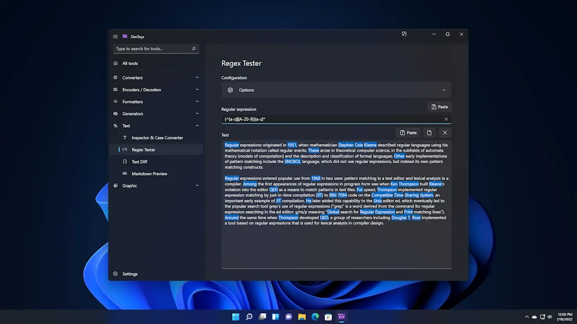Open file icon button above Text area
This screenshot has height=324, width=577.
(x=429, y=133)
